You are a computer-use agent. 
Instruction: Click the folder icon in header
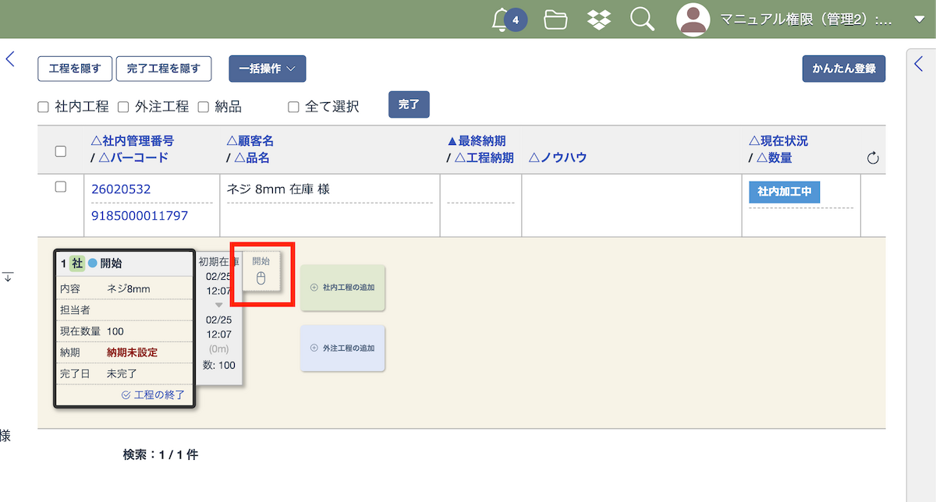(x=555, y=19)
